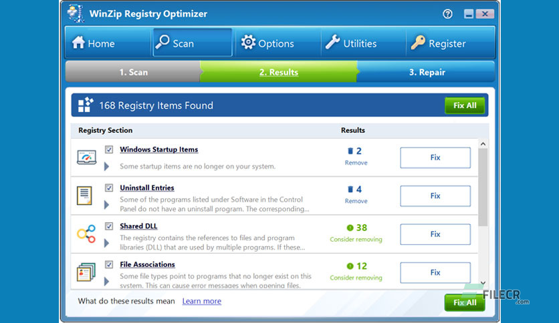Toggle the File Associations checkbox
Image resolution: width=559 pixels, height=323 pixels.
pyautogui.click(x=109, y=264)
